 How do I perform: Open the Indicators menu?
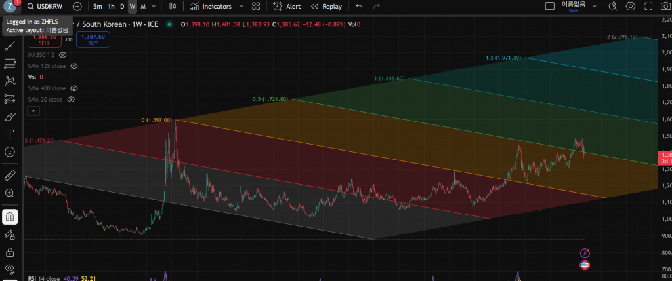(x=210, y=6)
